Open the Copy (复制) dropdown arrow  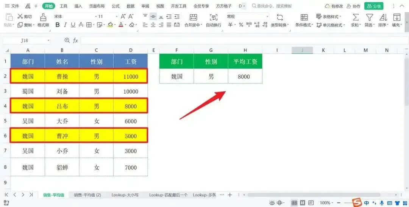click(34, 25)
